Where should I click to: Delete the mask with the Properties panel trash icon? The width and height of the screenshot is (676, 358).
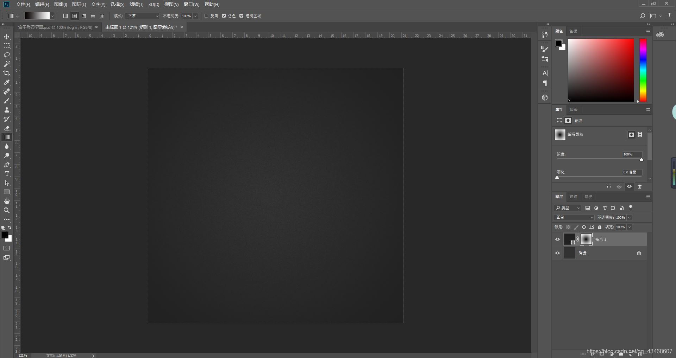pyautogui.click(x=640, y=187)
